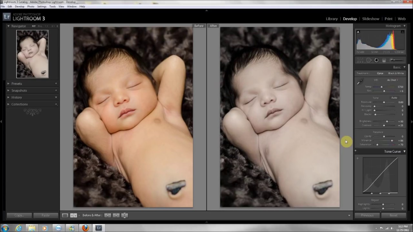The width and height of the screenshot is (413, 232).
Task: Click the Temp slider handle
Action: coord(381,87)
